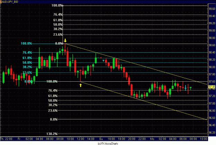The width and height of the screenshot is (216, 145).
Task: Click the AUD/JPY_BID chart title
Action: 10,2
